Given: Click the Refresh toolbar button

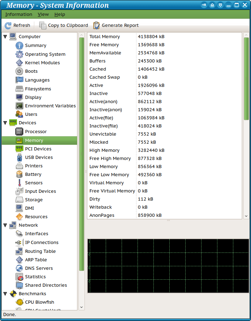Looking at the screenshot, I should (x=17, y=25).
